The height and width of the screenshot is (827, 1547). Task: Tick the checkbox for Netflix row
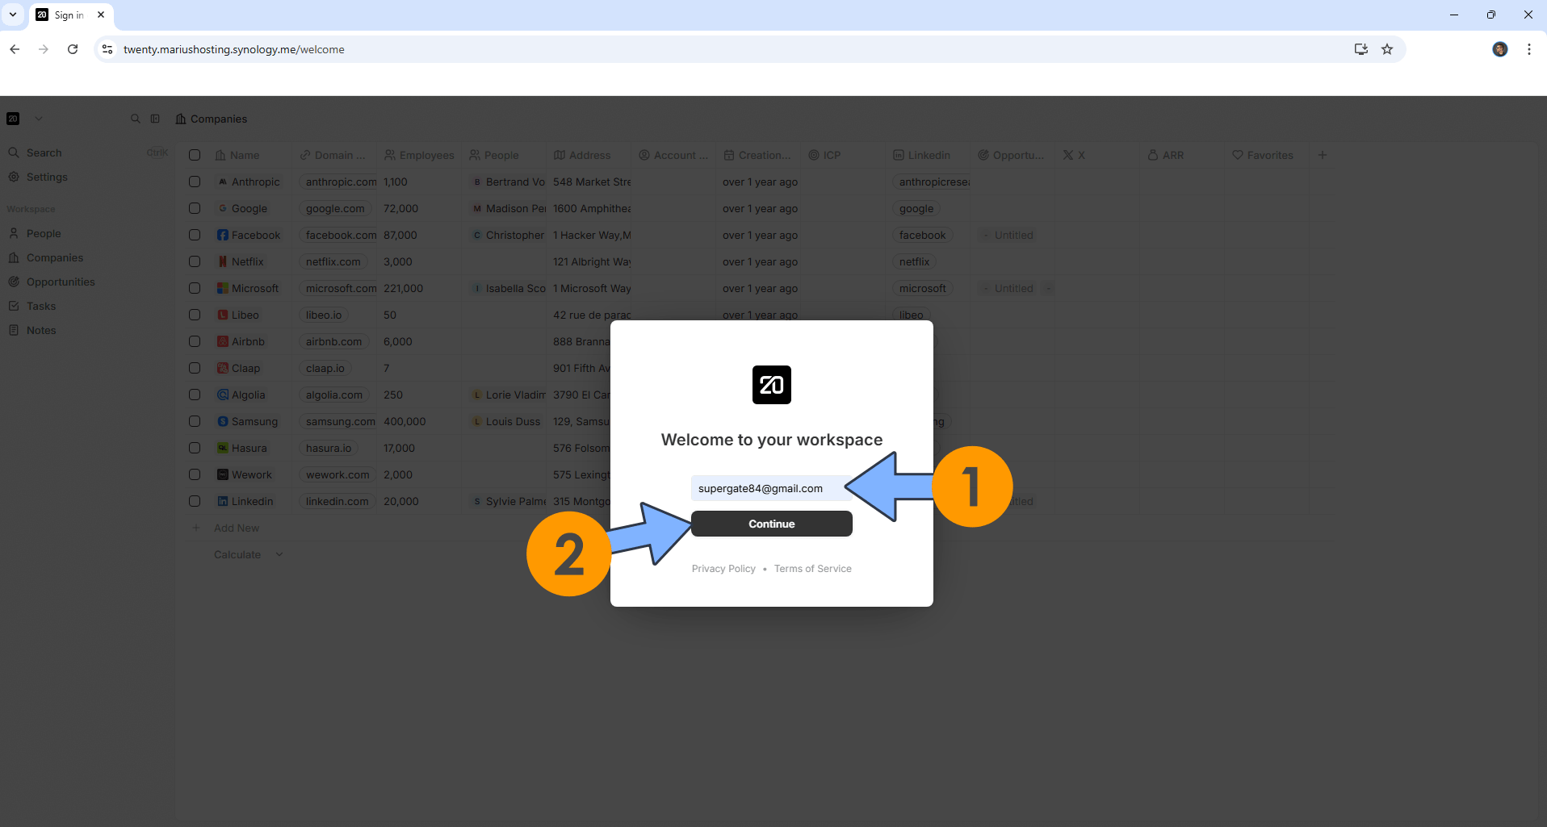[x=195, y=261]
